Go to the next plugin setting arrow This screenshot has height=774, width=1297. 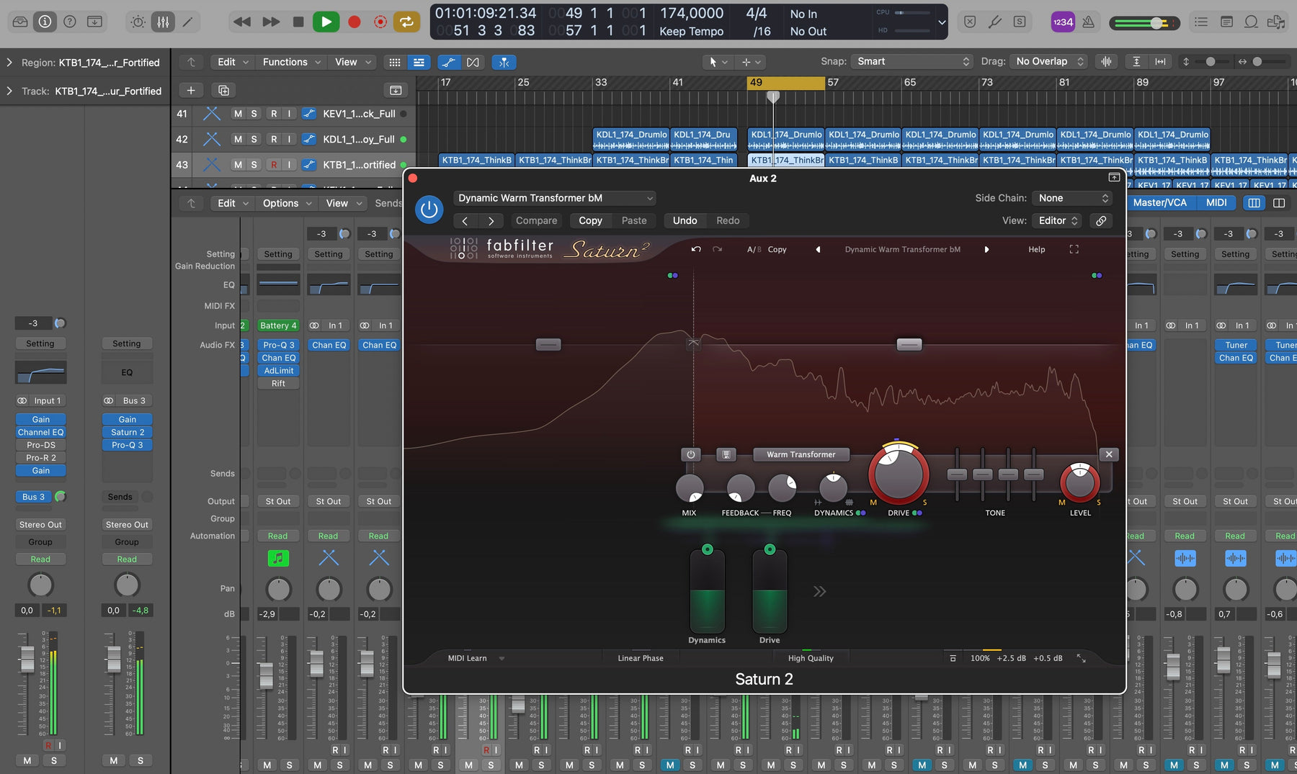491,221
